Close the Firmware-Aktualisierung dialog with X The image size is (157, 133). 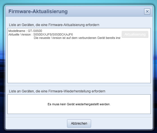[147, 11]
